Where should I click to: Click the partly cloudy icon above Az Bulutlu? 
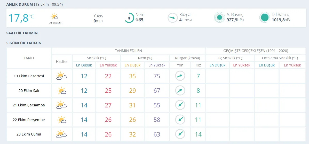(x=54, y=16)
